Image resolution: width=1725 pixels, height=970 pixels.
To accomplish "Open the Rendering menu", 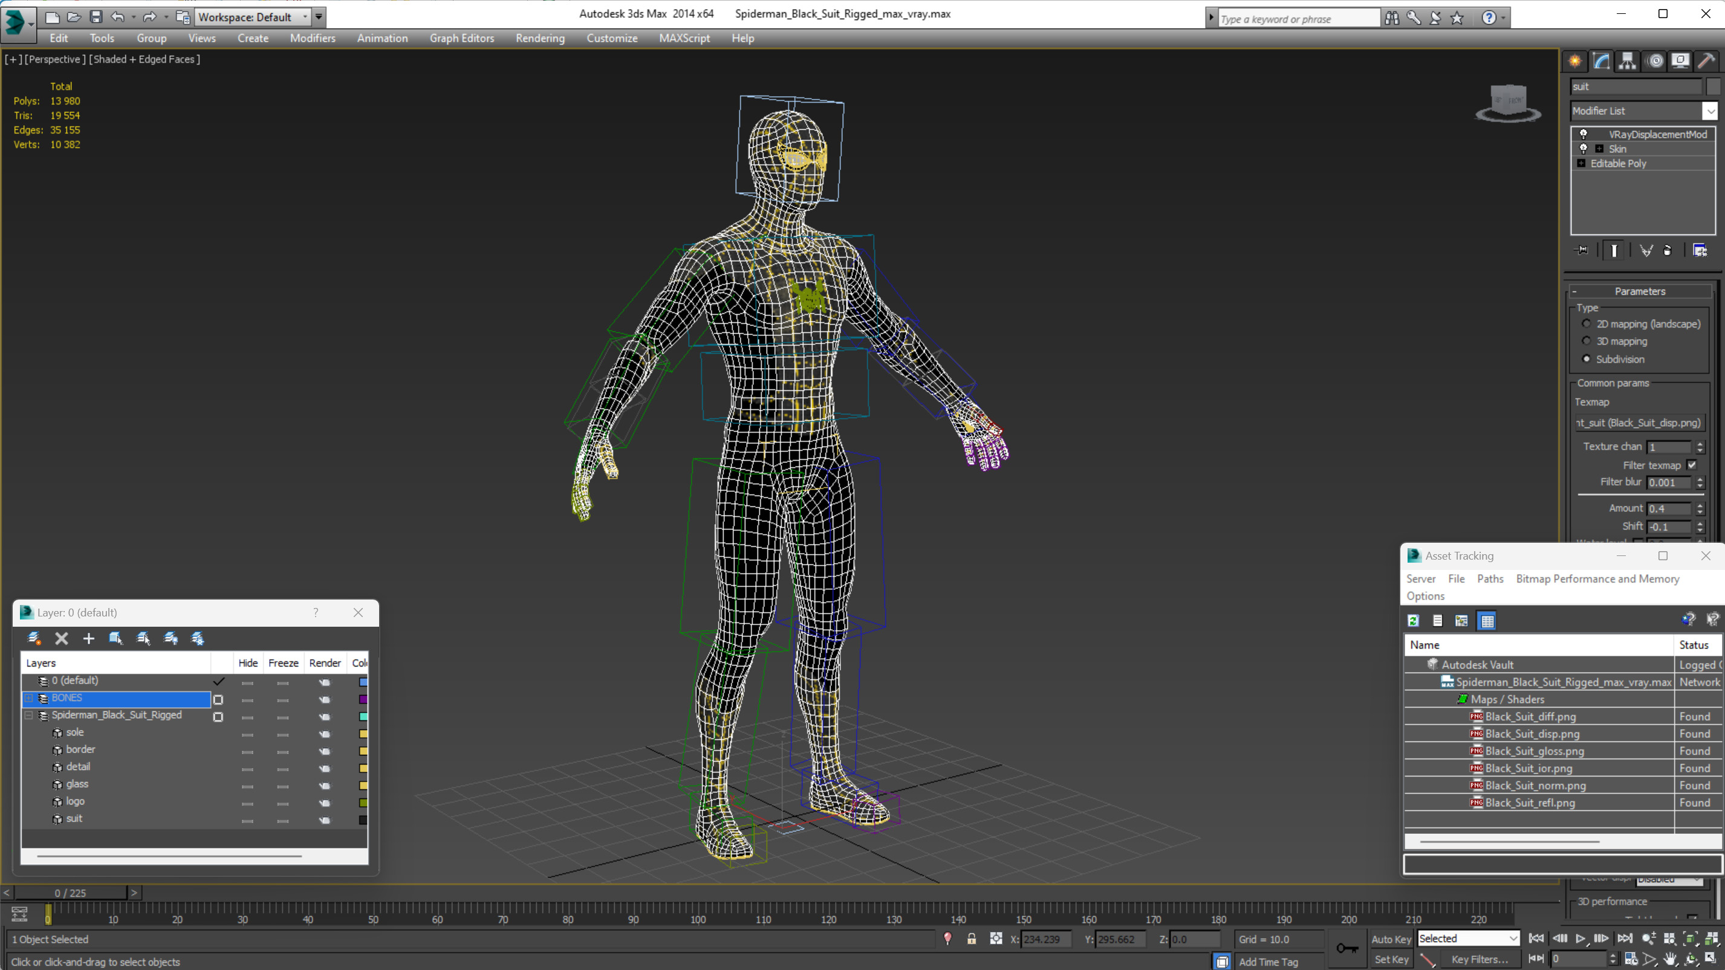I will point(540,38).
